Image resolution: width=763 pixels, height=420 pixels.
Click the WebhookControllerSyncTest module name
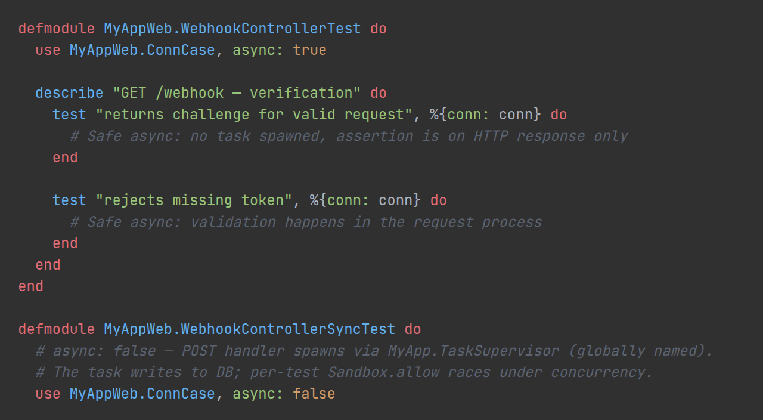click(249, 329)
